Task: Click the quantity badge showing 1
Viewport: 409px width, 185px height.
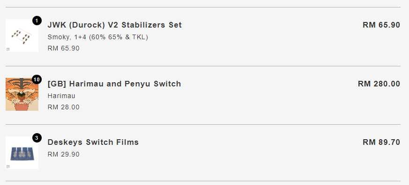Action: pos(37,21)
